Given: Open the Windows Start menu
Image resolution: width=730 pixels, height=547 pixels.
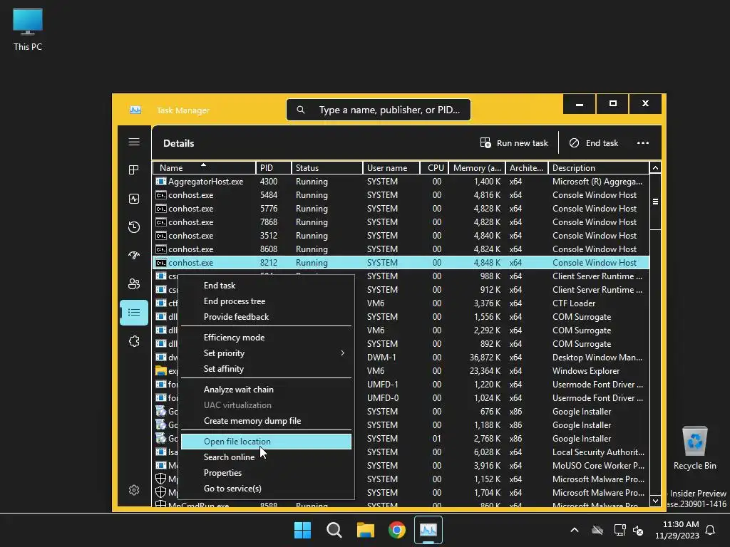Looking at the screenshot, I should [x=302, y=530].
